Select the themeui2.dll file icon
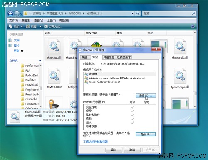Viewport: 208px width, 160px height. (x=180, y=48)
